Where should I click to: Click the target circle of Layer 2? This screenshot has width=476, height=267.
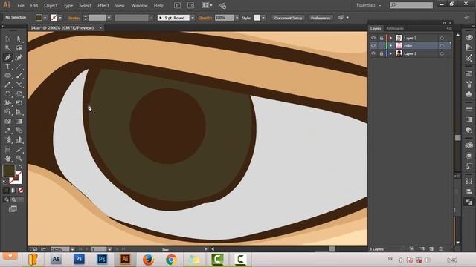pos(442,38)
